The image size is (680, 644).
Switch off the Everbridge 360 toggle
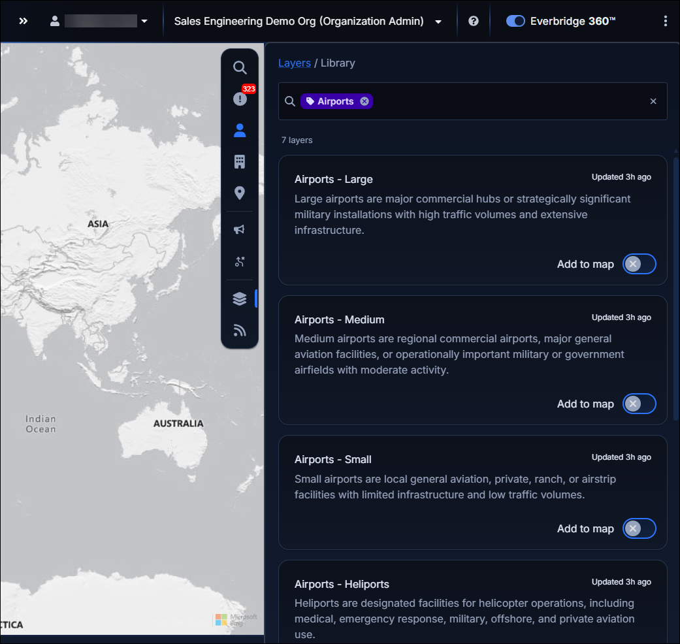pyautogui.click(x=515, y=21)
